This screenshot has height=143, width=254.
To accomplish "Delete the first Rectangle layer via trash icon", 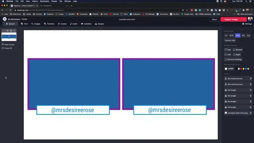I will point(250,90).
